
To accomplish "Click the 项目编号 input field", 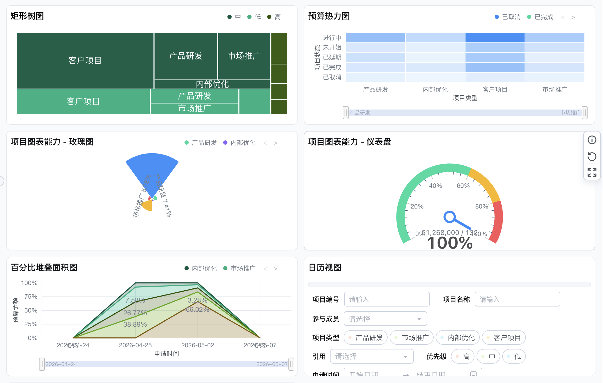I will pyautogui.click(x=387, y=299).
